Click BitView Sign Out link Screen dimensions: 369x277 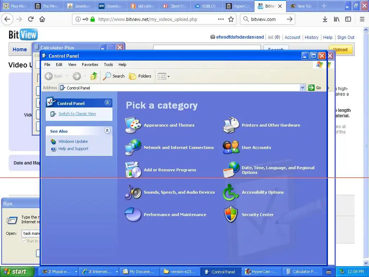coord(346,37)
